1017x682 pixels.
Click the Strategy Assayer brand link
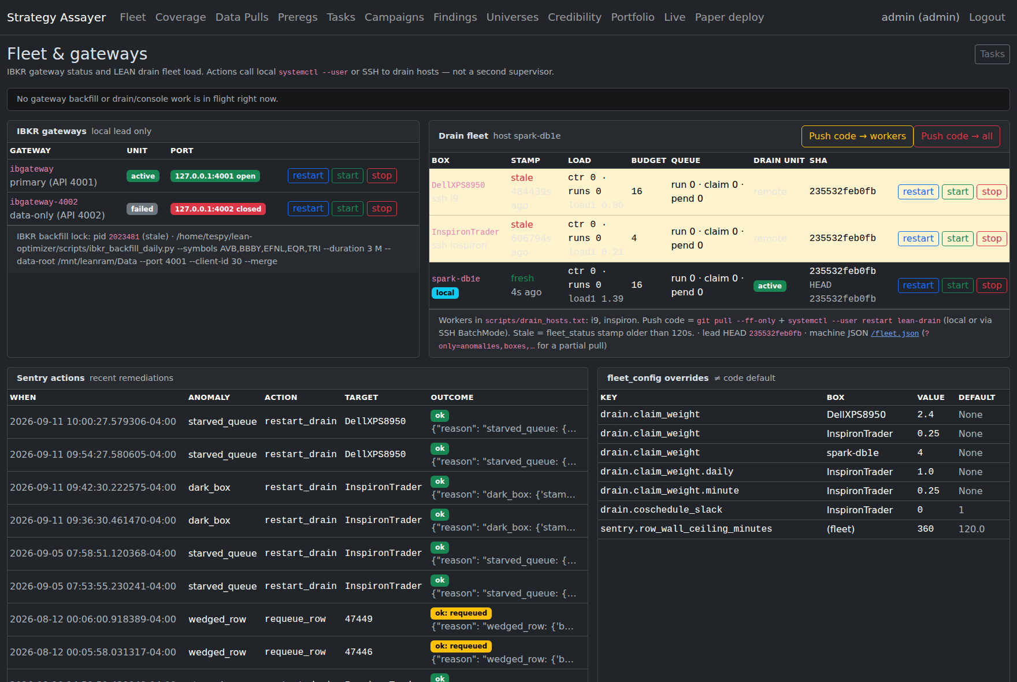pos(57,17)
